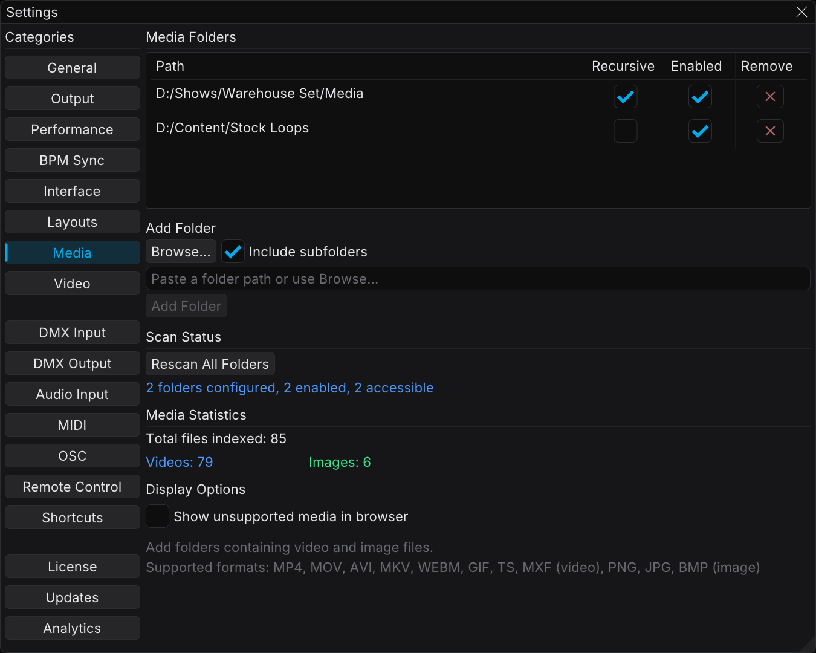Select the BPM Sync category
The width and height of the screenshot is (816, 653).
73,160
